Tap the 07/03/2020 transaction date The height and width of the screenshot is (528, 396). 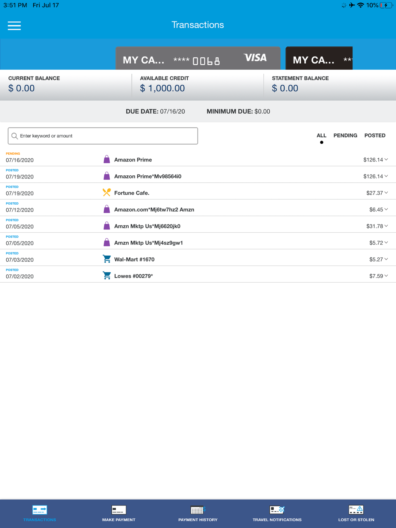coord(20,260)
